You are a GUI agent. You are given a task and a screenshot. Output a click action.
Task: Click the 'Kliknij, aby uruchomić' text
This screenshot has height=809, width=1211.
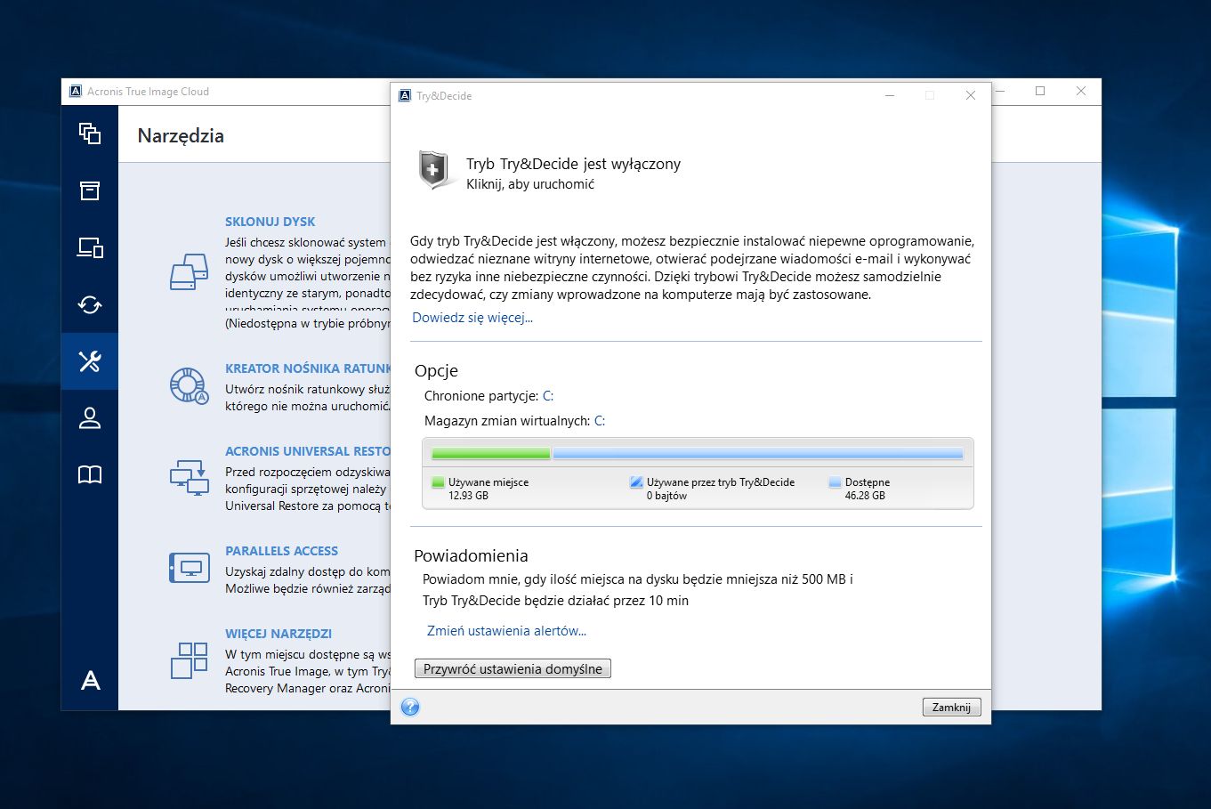(530, 184)
